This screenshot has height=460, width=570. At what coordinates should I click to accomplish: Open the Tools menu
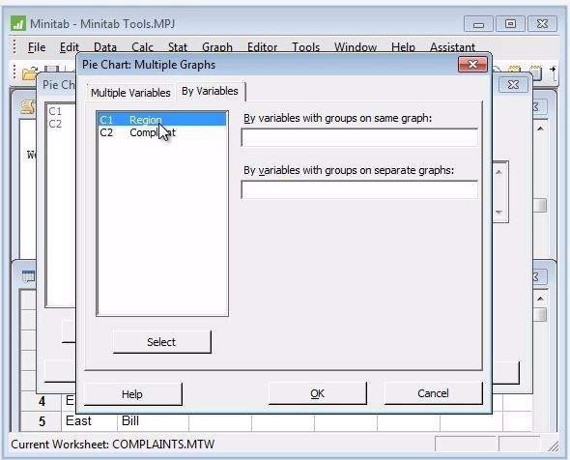click(x=305, y=47)
